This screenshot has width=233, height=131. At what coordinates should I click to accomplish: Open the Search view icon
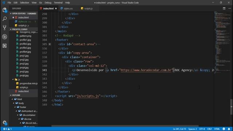pos(4,19)
